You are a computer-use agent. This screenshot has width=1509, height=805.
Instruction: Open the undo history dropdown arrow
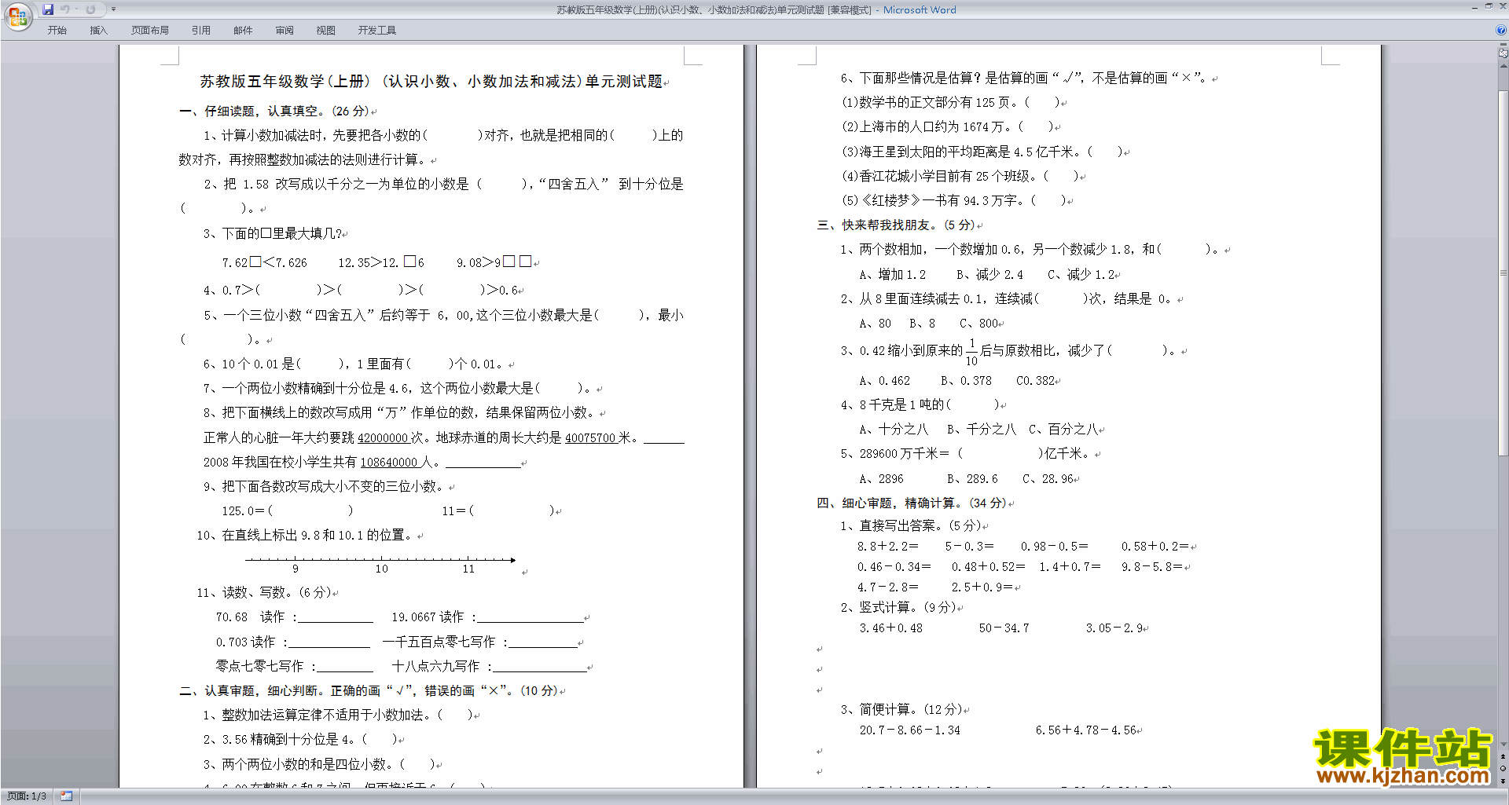tap(76, 9)
